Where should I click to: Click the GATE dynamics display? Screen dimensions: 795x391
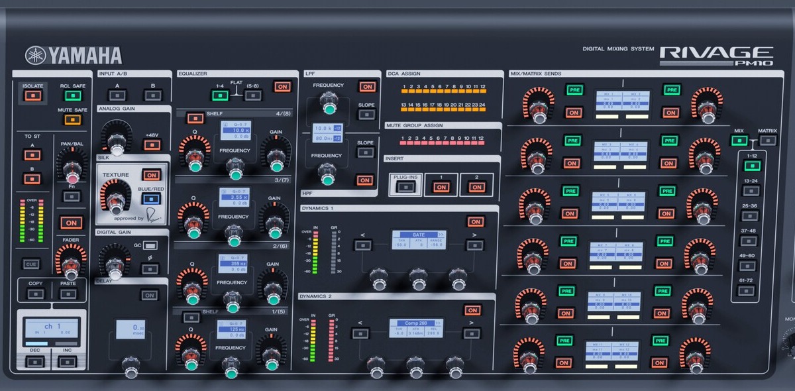coord(418,240)
